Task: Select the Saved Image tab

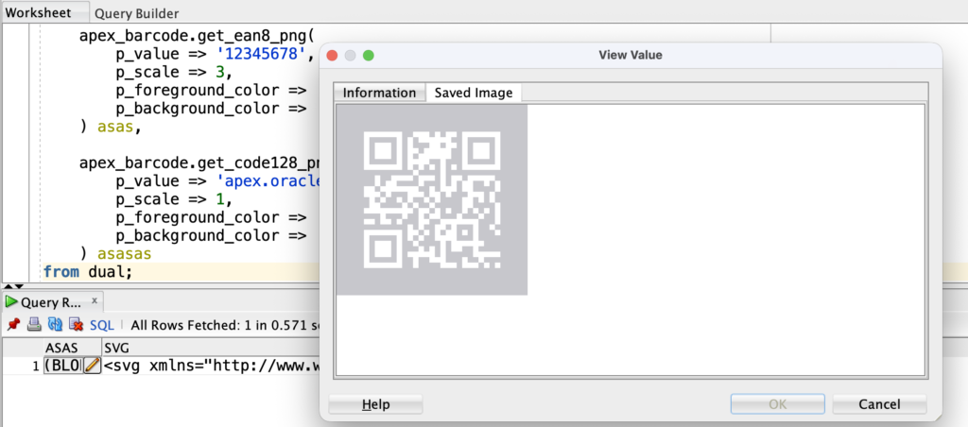Action: coord(474,93)
